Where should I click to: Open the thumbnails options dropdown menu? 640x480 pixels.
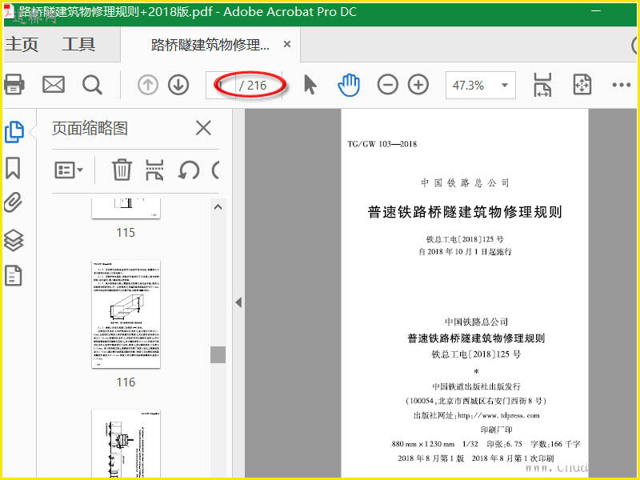(x=69, y=170)
